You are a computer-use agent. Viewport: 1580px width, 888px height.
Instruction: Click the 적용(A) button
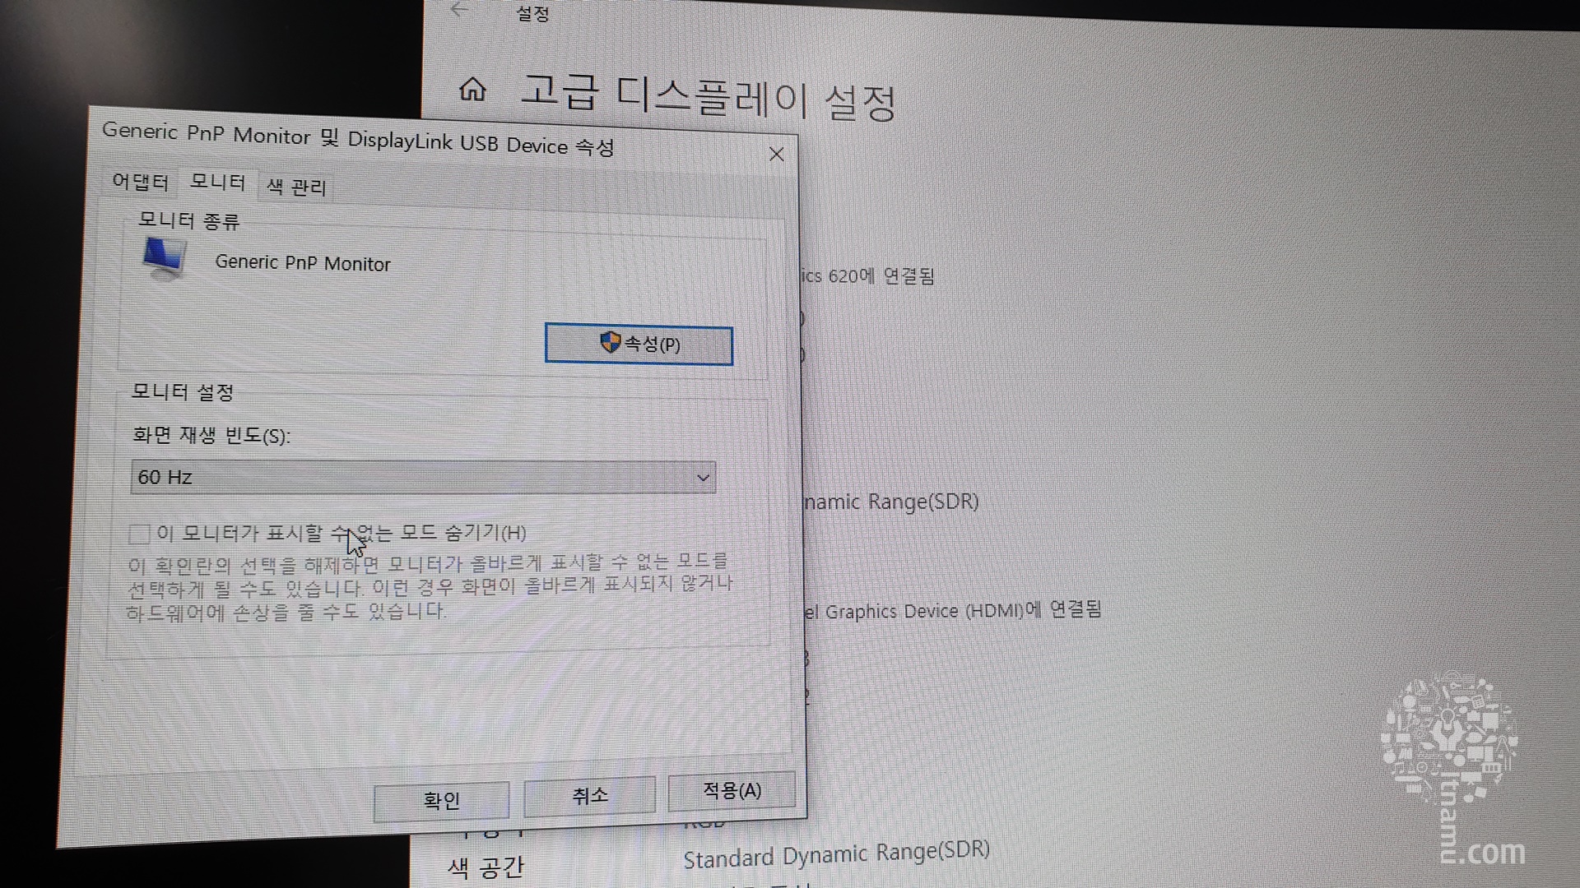[731, 791]
